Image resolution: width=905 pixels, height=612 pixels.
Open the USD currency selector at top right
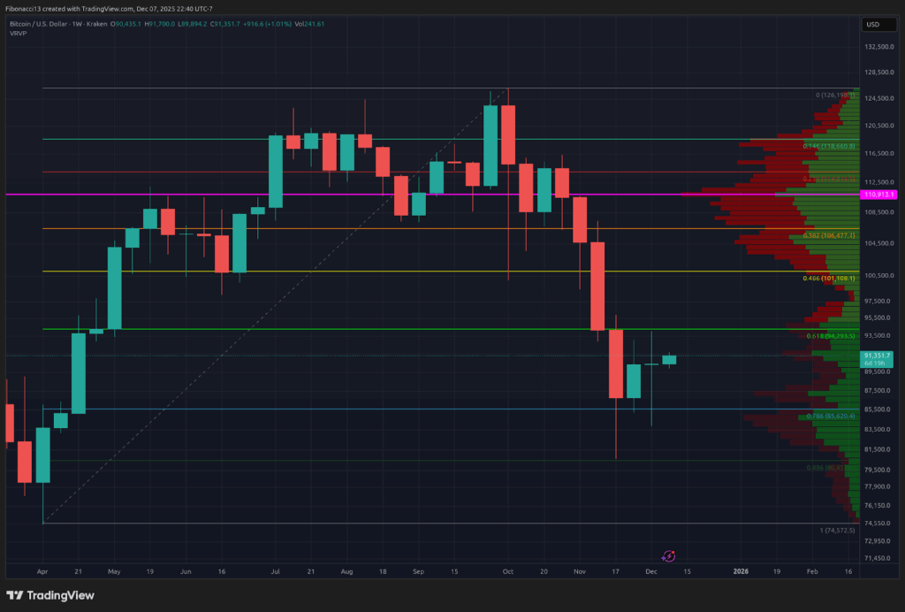[x=878, y=24]
